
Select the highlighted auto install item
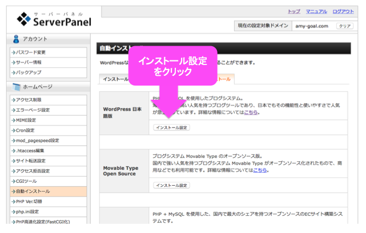(x=49, y=191)
